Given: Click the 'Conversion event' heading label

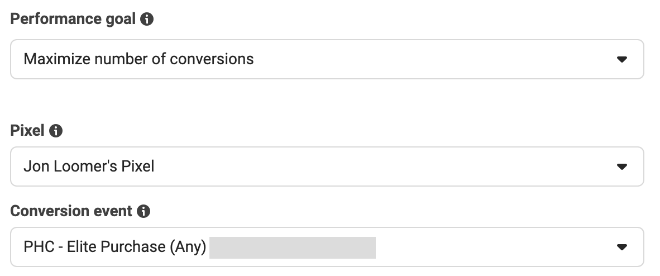Looking at the screenshot, I should click(71, 211).
